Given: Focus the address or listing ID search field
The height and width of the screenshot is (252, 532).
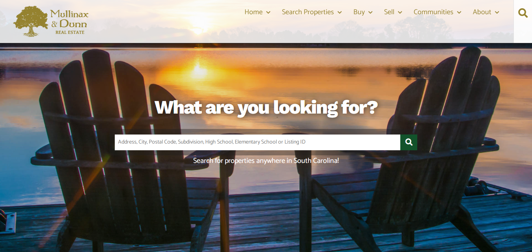Looking at the screenshot, I should [x=258, y=142].
